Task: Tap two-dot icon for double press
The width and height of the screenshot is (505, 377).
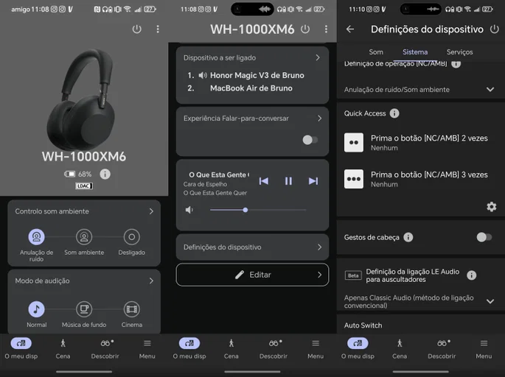Action: tap(354, 142)
